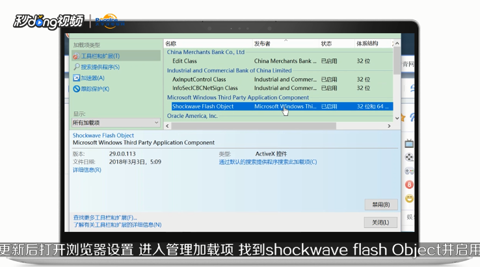The height and width of the screenshot is (267, 480).
Task: Select the China Merchants Bank group header
Action: coord(206,52)
